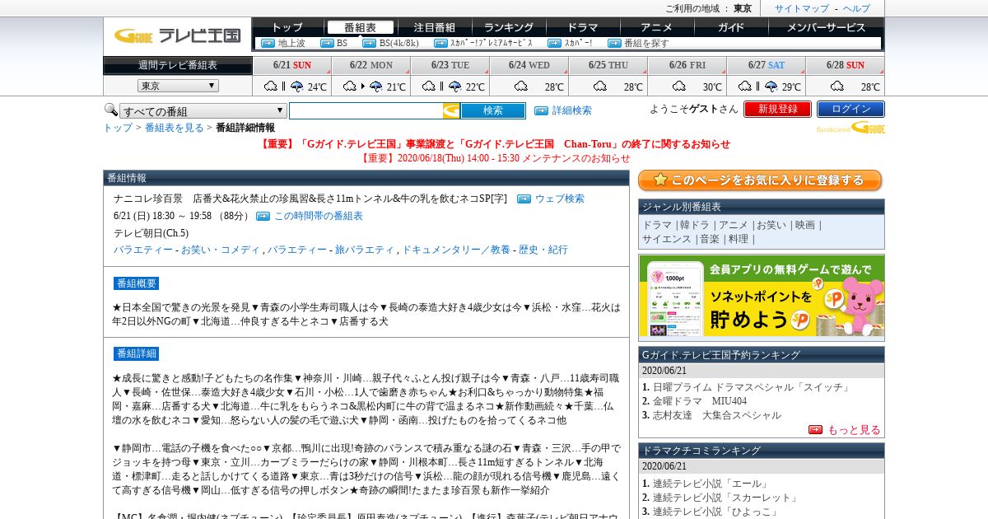Open 連続テレビ小説「エール」 entry
This screenshot has width=988, height=519.
(711, 484)
